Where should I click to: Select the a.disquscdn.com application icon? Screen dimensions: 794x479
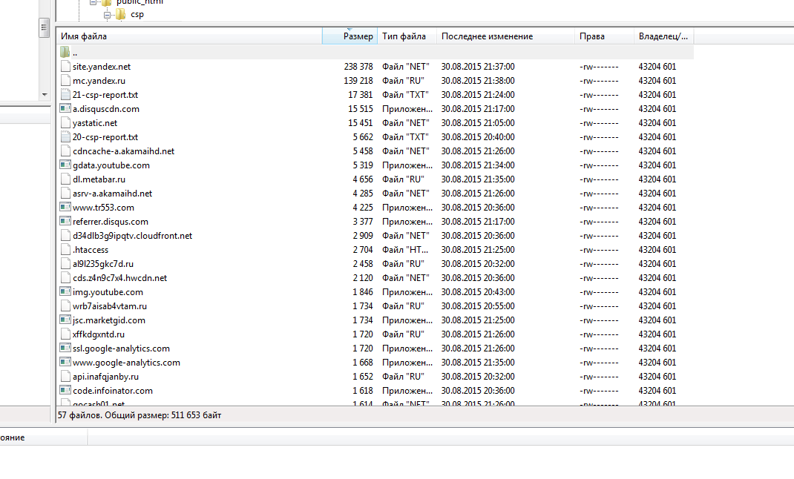point(65,108)
